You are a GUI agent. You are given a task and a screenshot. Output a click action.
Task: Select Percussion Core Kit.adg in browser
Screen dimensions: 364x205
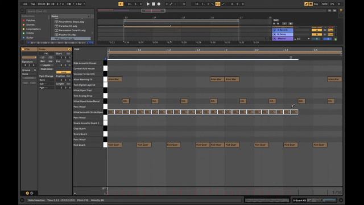point(72,30)
